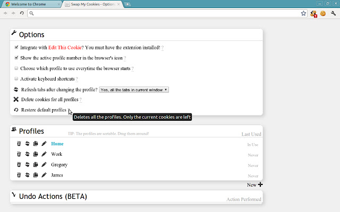The image size is (340, 212).
Task: Edit the Gregory profile name with pencil icon
Action: click(44, 165)
